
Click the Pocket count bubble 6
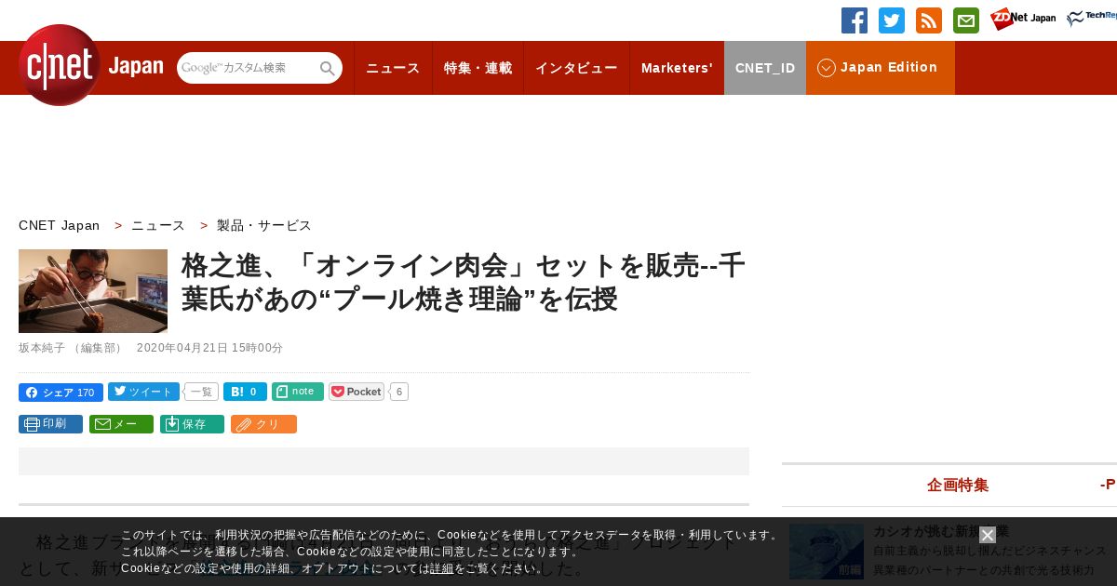pyautogui.click(x=398, y=392)
